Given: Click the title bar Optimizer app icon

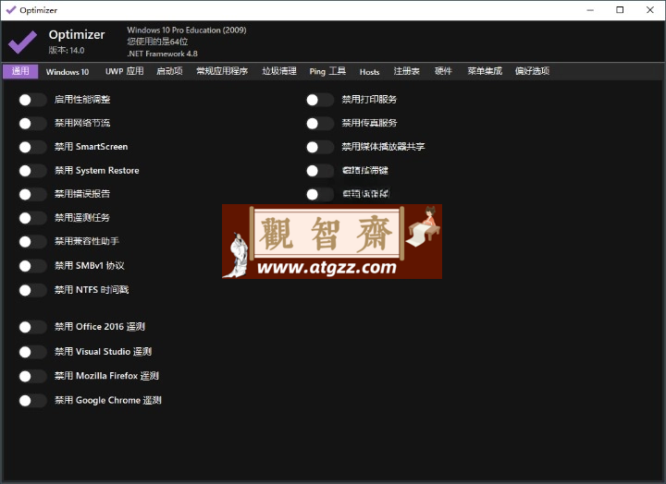Looking at the screenshot, I should (x=11, y=10).
